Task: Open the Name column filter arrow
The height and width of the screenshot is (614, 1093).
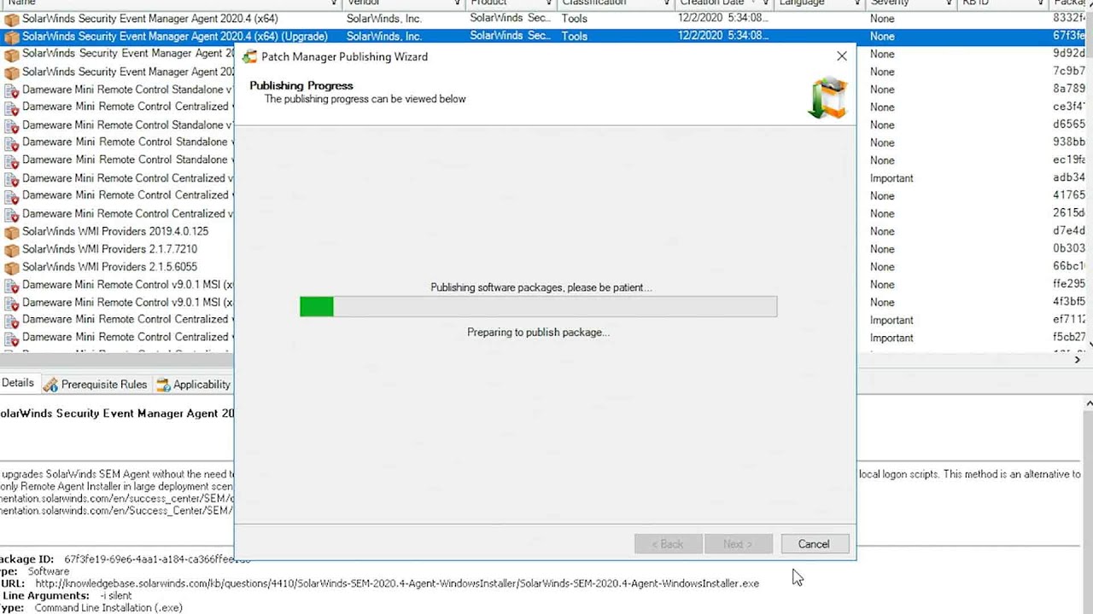Action: (334, 3)
